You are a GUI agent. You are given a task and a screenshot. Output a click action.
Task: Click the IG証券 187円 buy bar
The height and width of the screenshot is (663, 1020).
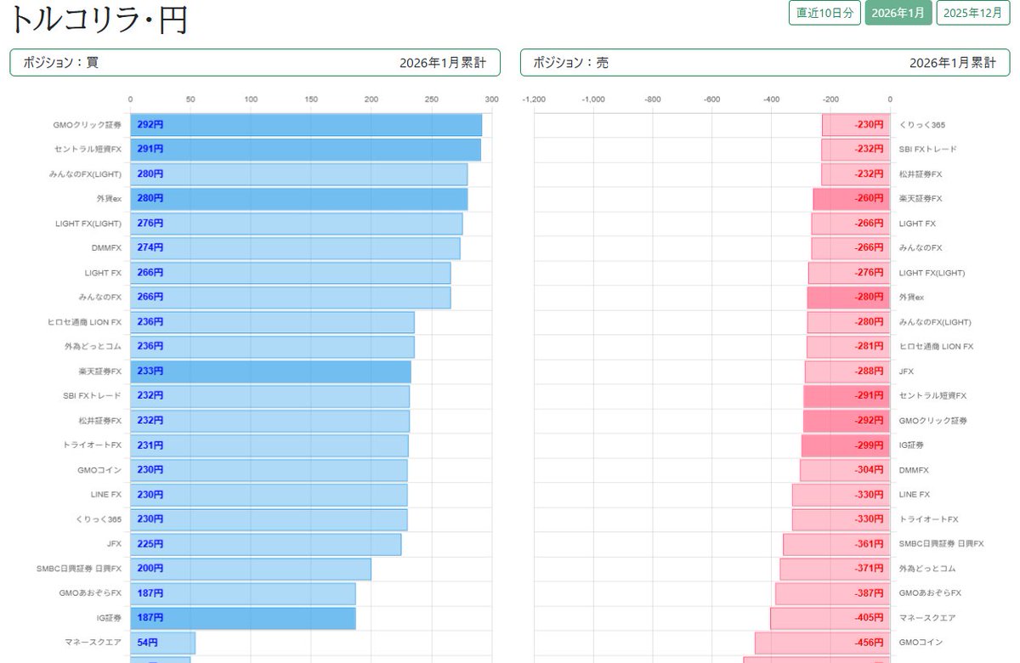tap(242, 618)
